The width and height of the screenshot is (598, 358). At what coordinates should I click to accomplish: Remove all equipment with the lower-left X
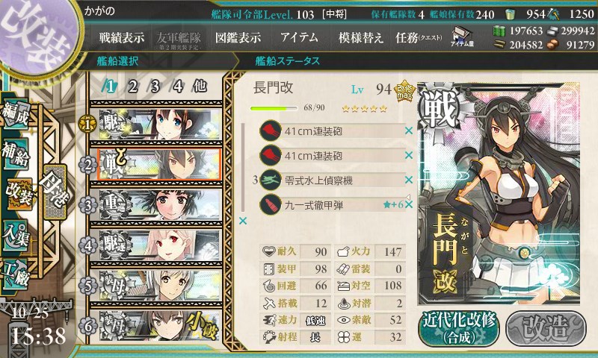coord(242,221)
